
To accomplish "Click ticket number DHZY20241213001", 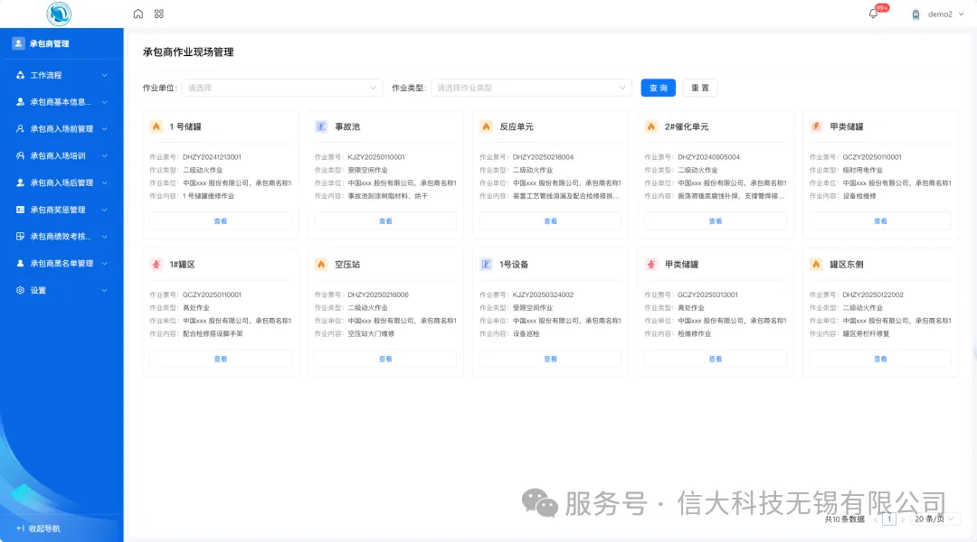I will pyautogui.click(x=212, y=157).
